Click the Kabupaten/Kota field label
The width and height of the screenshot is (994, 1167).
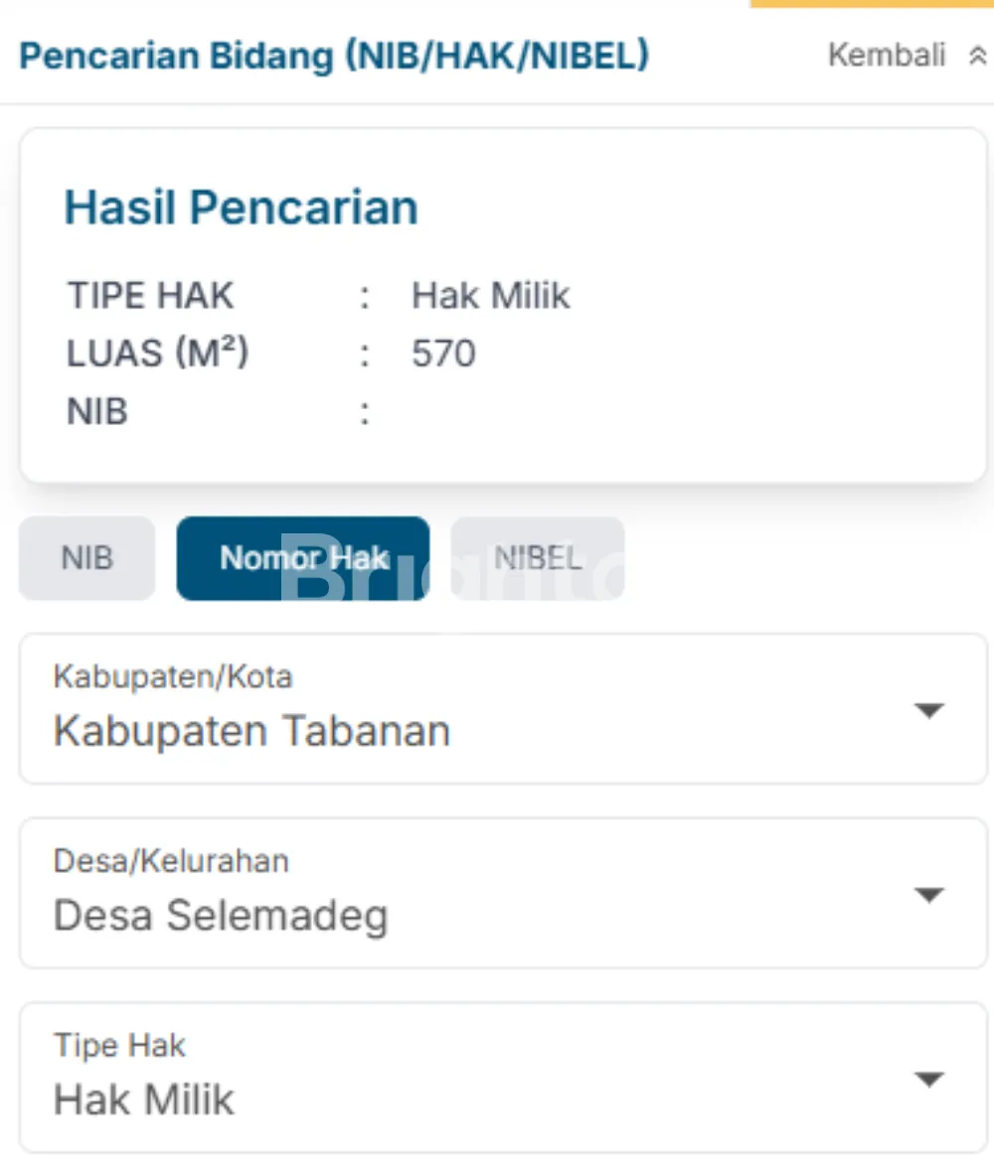click(x=173, y=677)
